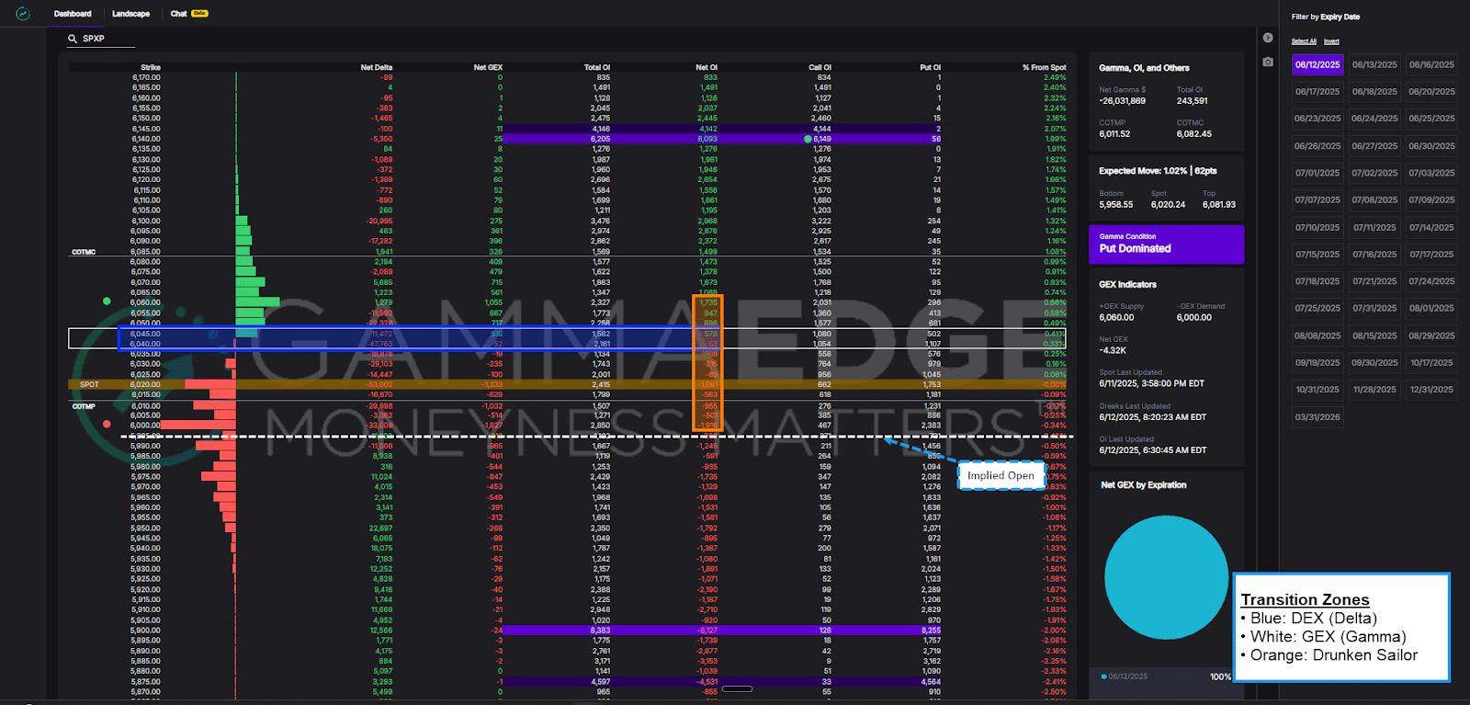Collapse the expiry filter panel with arrow
This screenshot has height=705, width=1470.
[1268, 38]
